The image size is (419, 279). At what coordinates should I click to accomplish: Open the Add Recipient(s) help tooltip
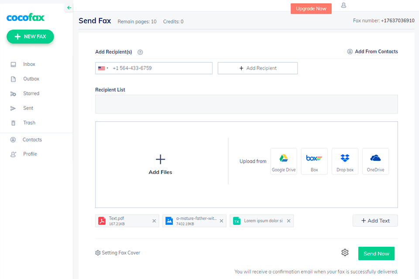[140, 52]
